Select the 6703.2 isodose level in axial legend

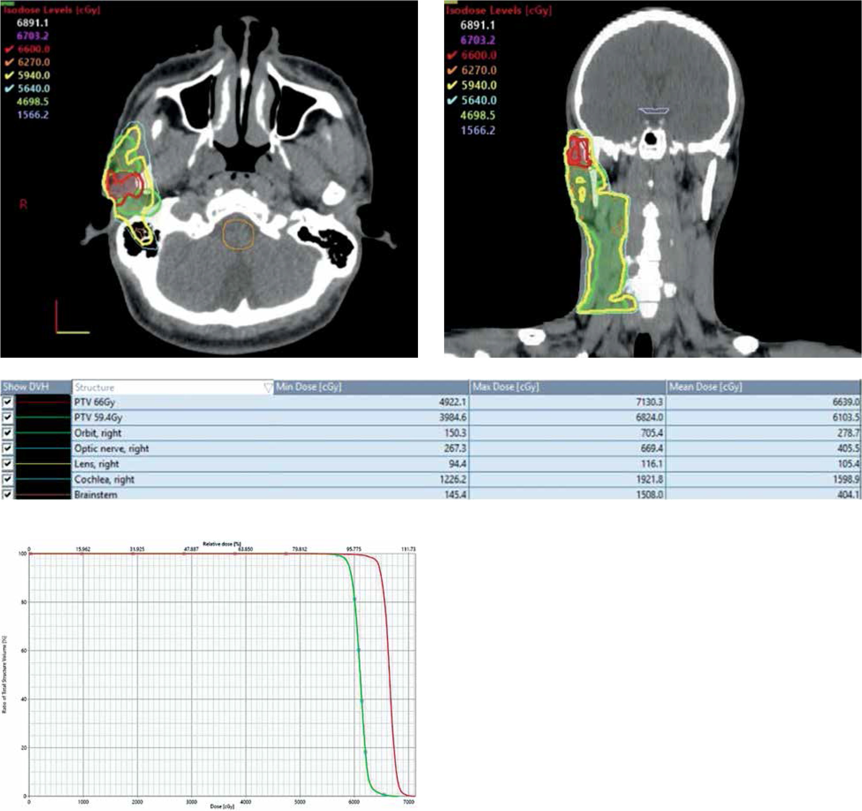click(x=32, y=36)
